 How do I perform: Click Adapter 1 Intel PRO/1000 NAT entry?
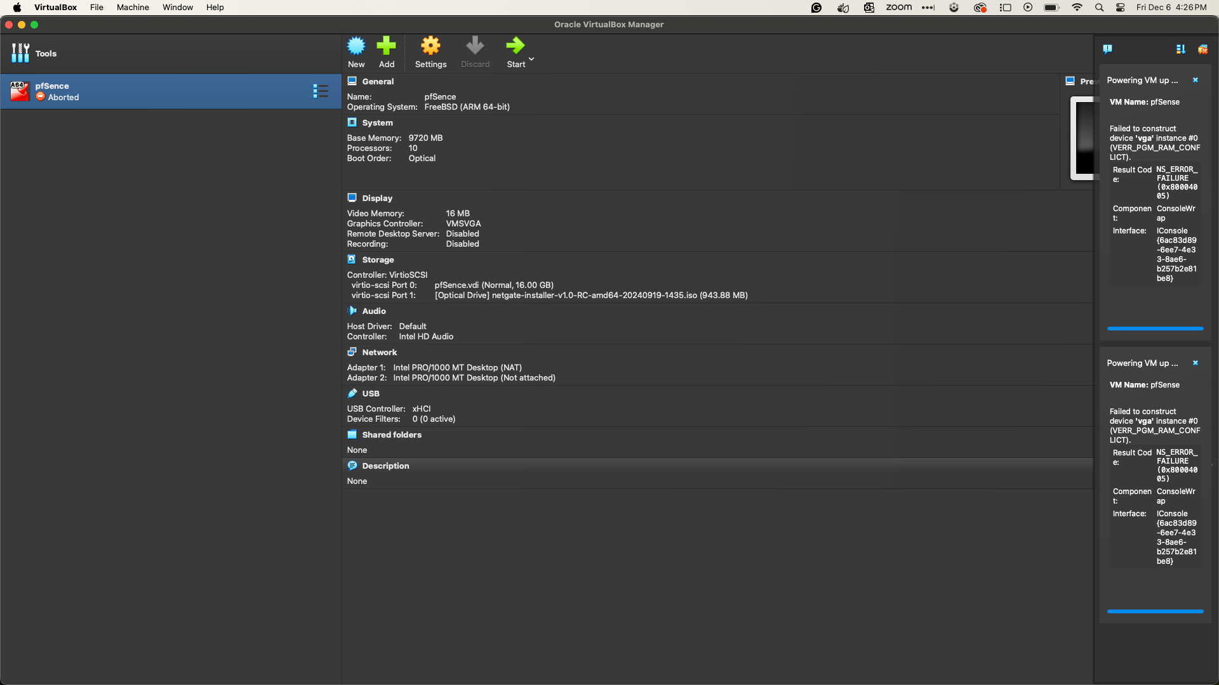click(x=457, y=367)
